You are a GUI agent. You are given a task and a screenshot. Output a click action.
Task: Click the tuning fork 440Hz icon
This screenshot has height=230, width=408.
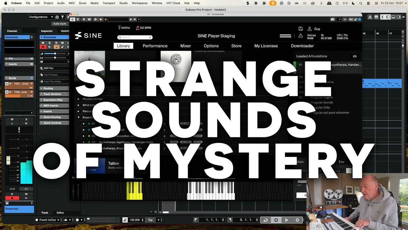119,28
